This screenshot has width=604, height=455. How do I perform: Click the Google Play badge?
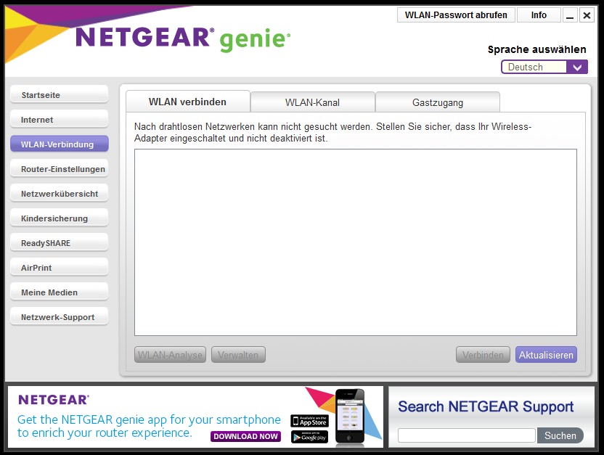click(x=310, y=437)
